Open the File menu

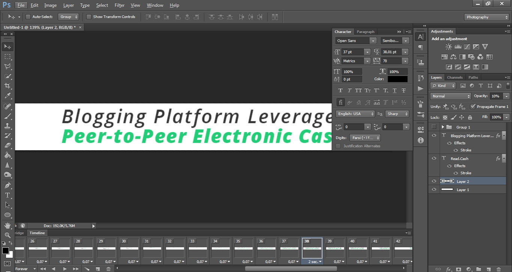[x=21, y=5]
